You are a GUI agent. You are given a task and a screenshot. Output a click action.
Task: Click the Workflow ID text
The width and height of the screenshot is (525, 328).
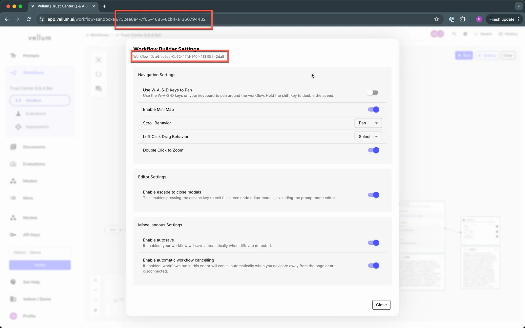coord(178,56)
